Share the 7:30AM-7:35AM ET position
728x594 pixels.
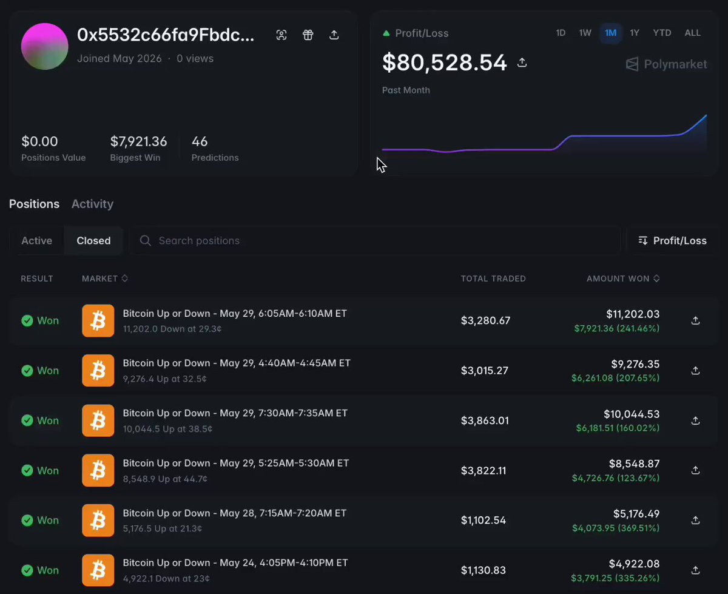[696, 420]
